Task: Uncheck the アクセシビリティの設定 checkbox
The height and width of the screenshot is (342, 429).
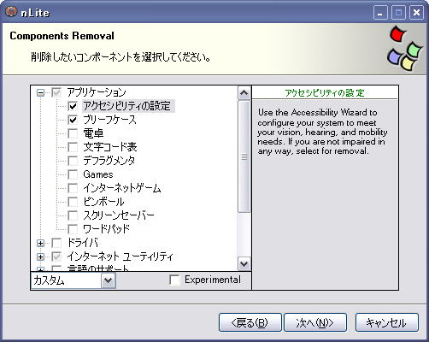Action: point(73,106)
